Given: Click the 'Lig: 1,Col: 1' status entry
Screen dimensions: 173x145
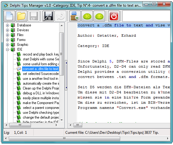Looking at the screenshot, I should pos(15,133).
